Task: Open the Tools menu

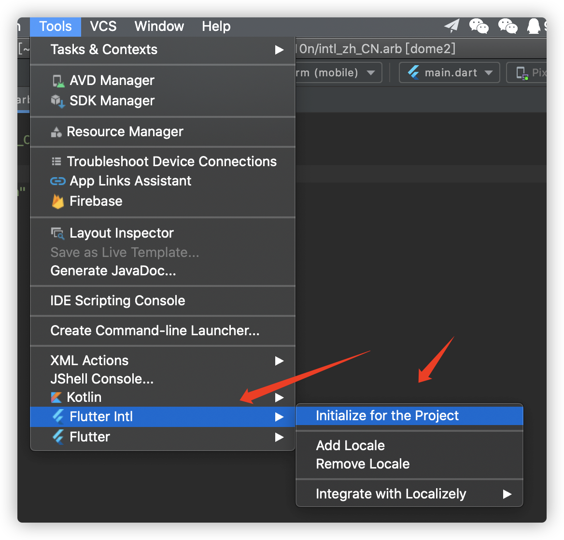Action: (x=56, y=27)
